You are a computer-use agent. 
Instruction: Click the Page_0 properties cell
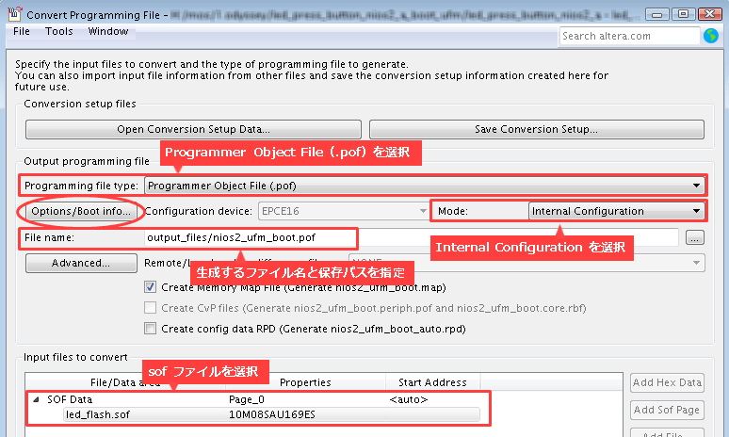pyautogui.click(x=247, y=400)
